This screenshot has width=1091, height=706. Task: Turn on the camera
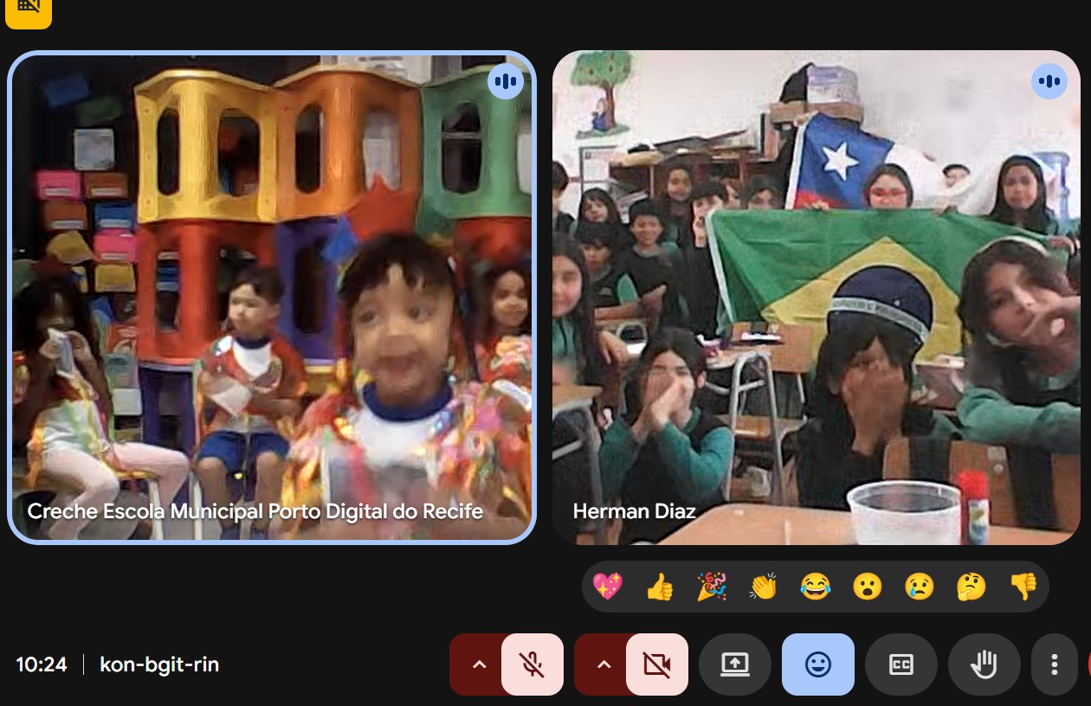tap(656, 664)
